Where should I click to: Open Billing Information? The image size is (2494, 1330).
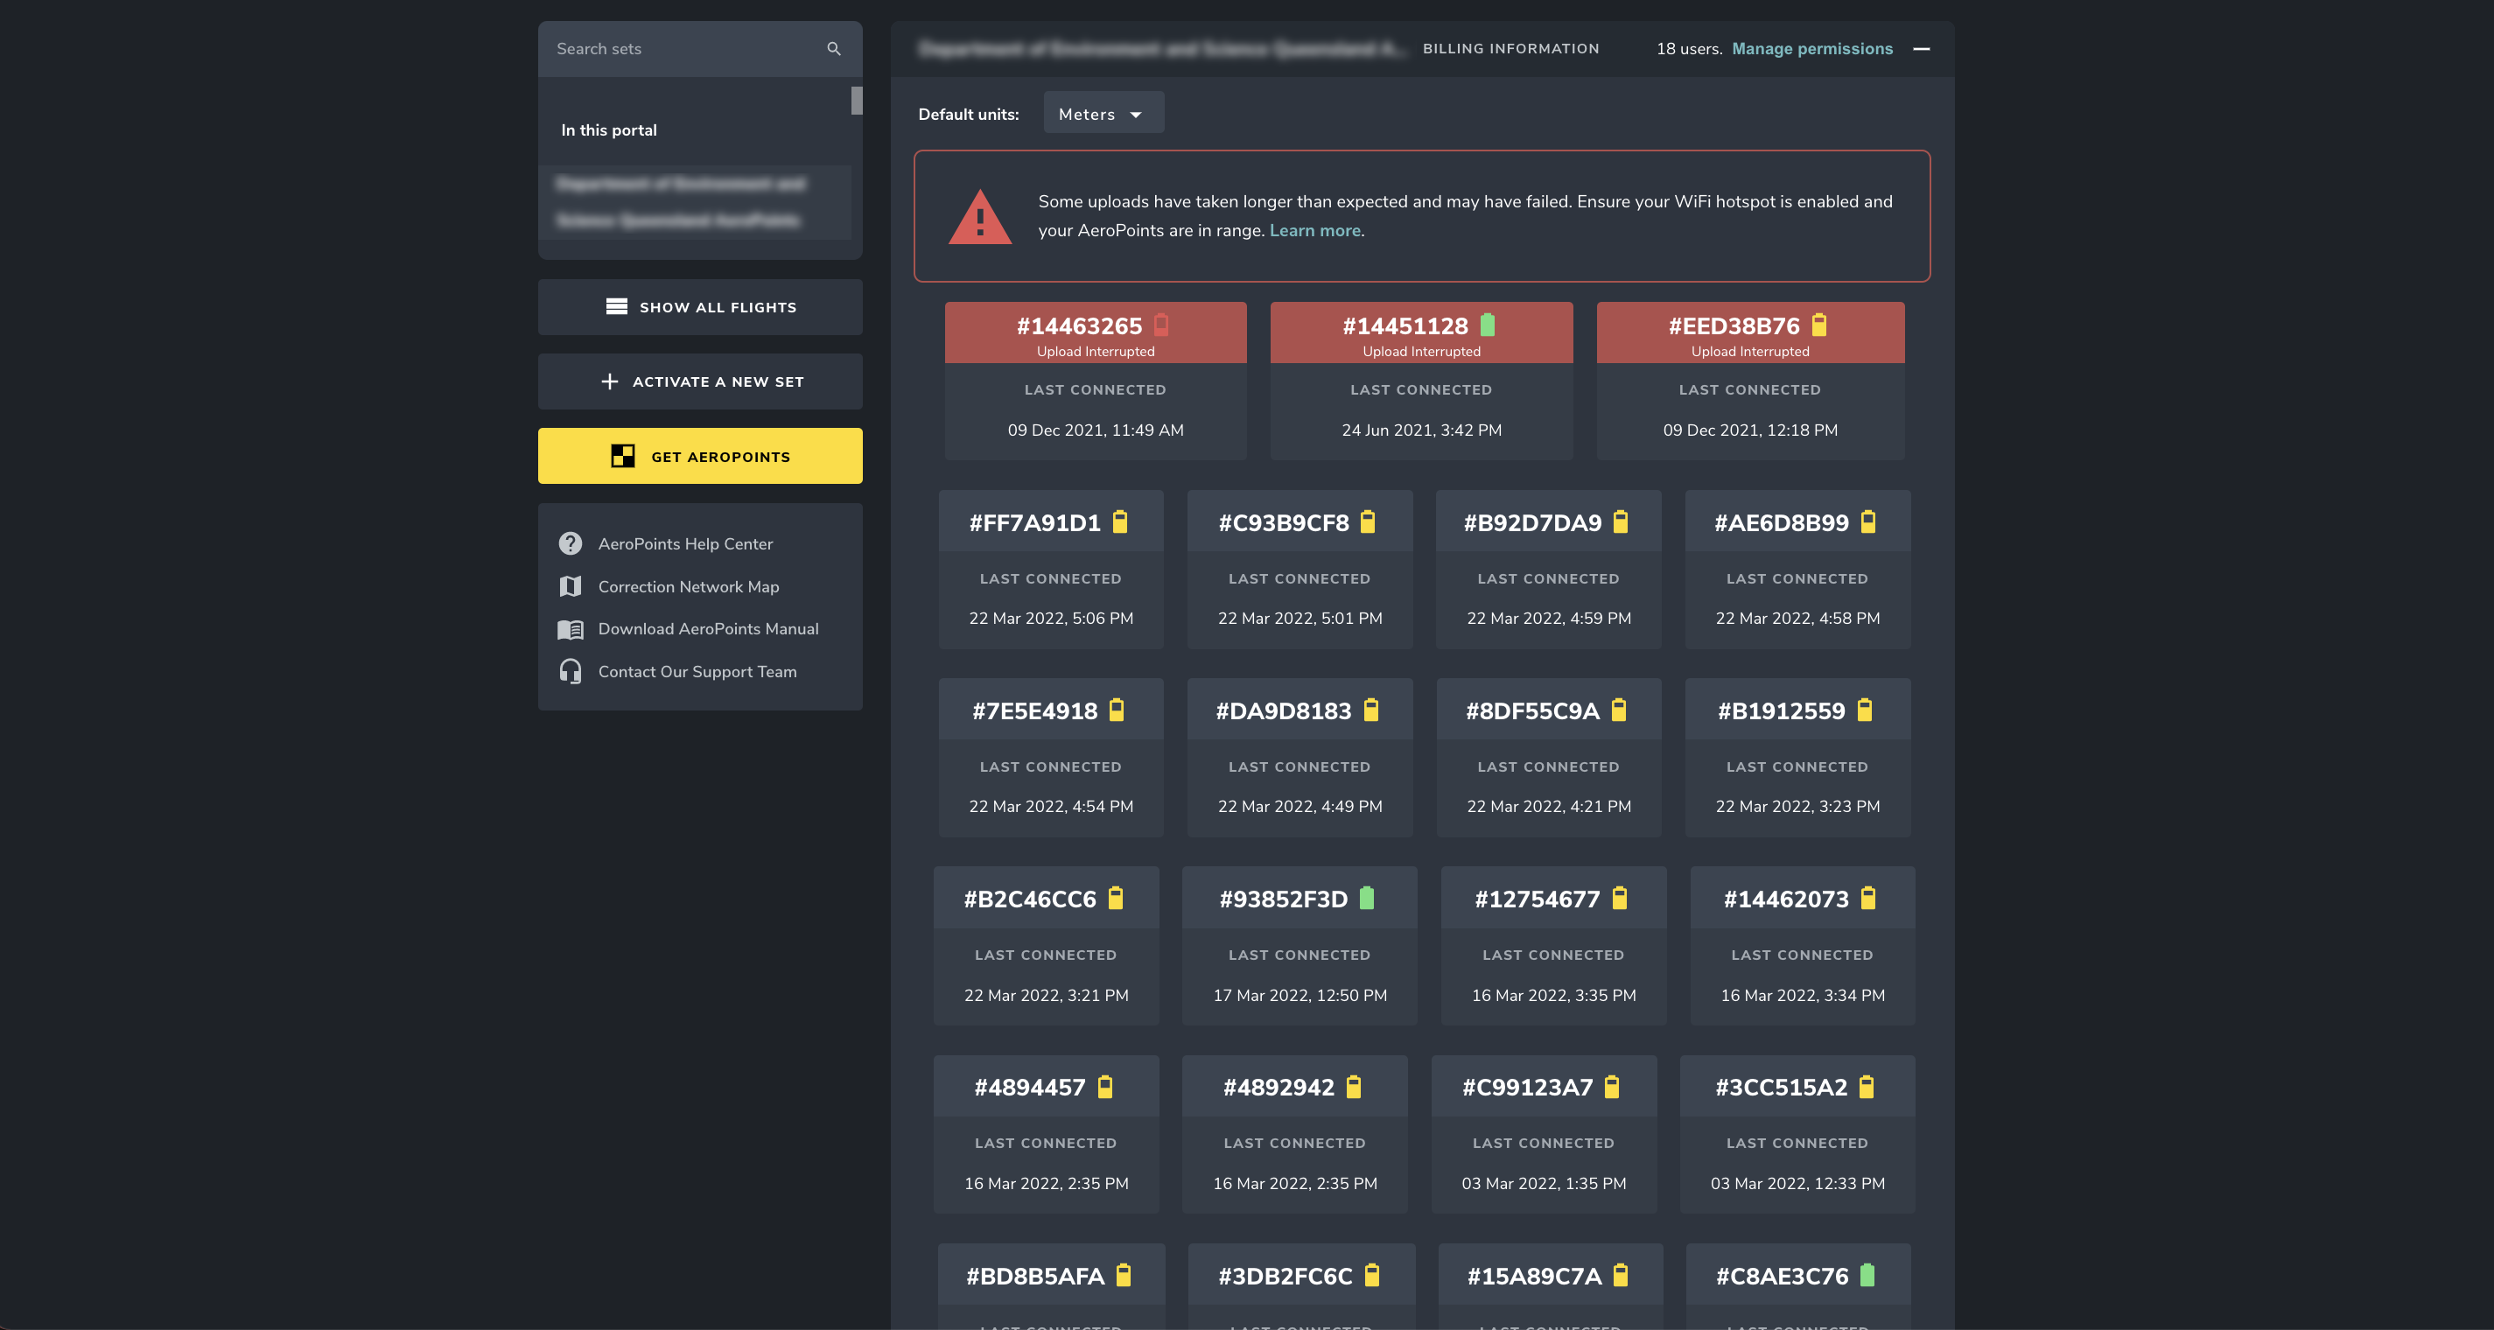click(1510, 48)
